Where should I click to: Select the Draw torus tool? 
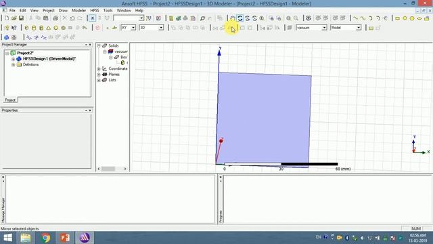[x=63, y=28]
